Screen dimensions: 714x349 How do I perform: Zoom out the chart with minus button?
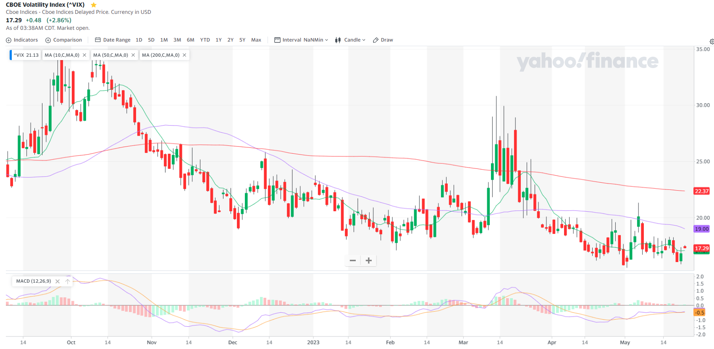353,260
